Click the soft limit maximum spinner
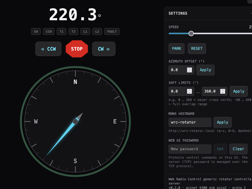252x189 pixels. 223,91
